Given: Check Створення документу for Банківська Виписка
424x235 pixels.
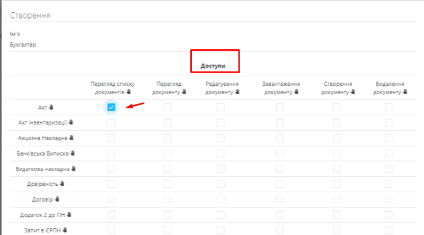Looking at the screenshot, I should tap(336, 153).
